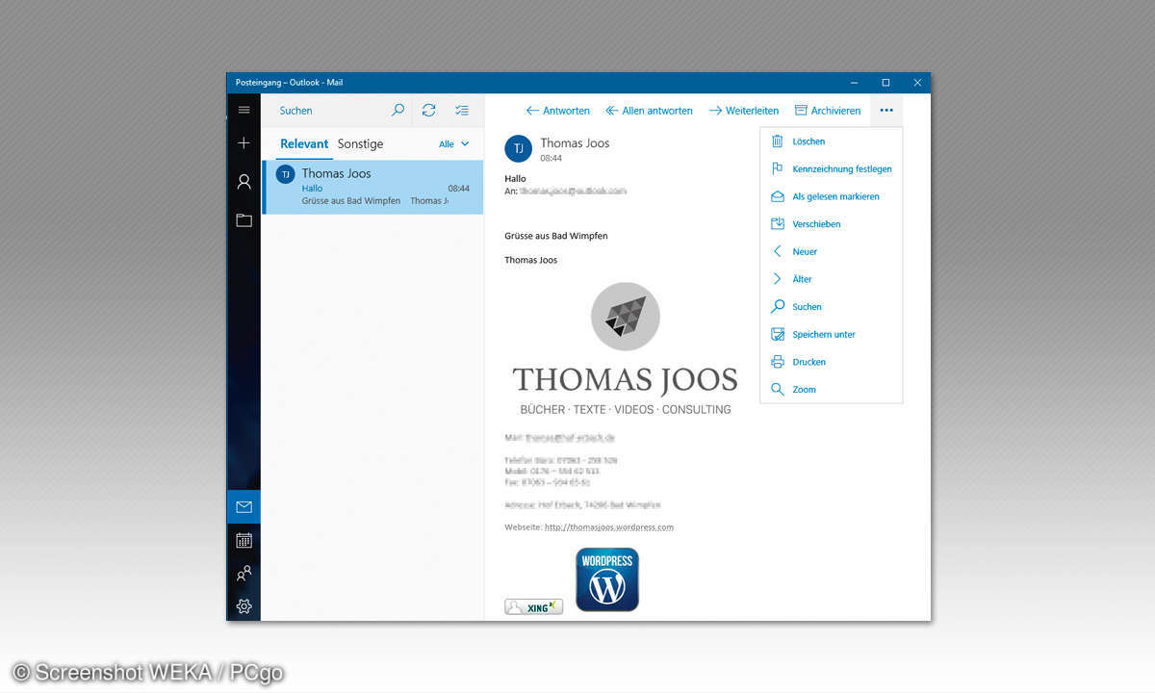This screenshot has height=693, width=1155.
Task: Open Settings gear in sidebar
Action: pyautogui.click(x=244, y=606)
